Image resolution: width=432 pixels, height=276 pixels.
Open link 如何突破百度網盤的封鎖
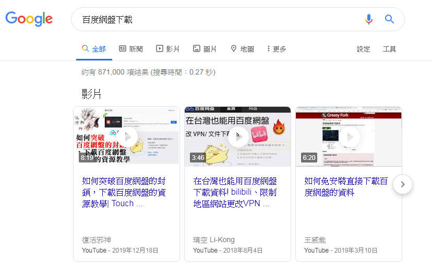(x=124, y=192)
